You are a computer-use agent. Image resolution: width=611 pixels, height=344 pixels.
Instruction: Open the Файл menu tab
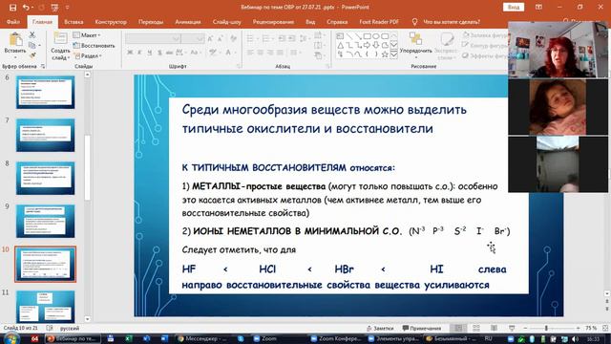12,22
